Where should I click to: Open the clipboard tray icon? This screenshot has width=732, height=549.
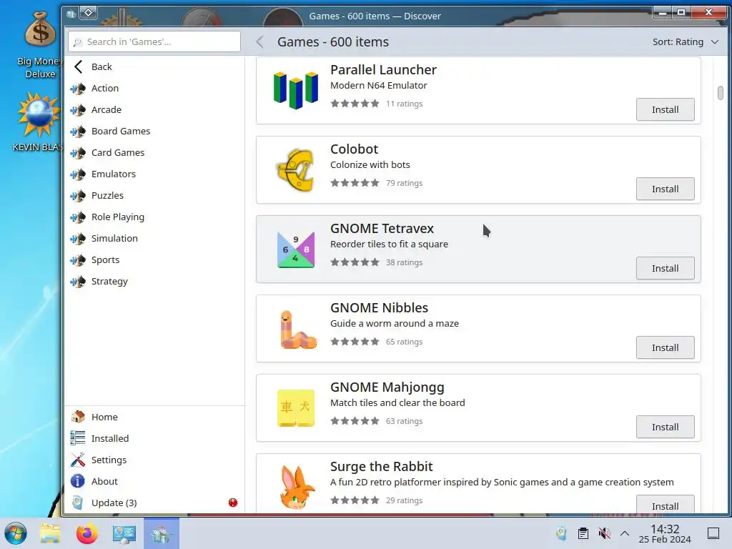583,533
